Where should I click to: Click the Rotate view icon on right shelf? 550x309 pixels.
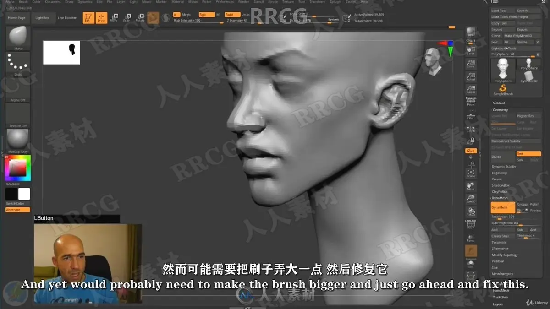[471, 211]
